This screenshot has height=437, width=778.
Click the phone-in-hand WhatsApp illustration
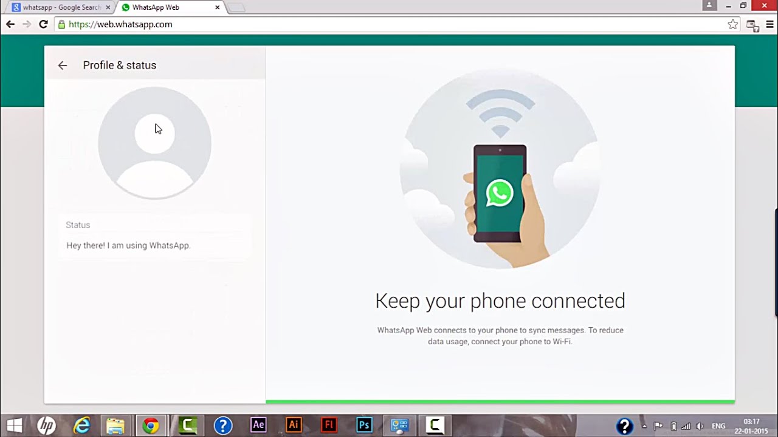click(500, 169)
